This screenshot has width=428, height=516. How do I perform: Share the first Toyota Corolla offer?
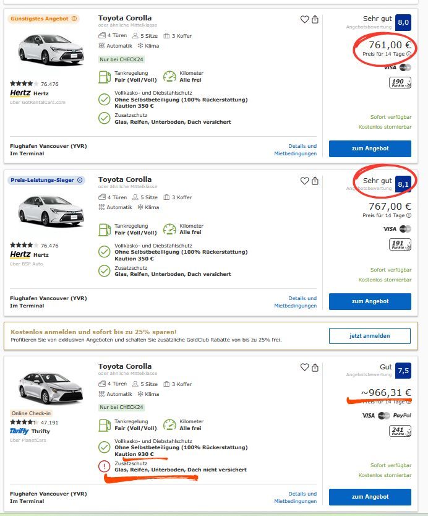pyautogui.click(x=315, y=20)
